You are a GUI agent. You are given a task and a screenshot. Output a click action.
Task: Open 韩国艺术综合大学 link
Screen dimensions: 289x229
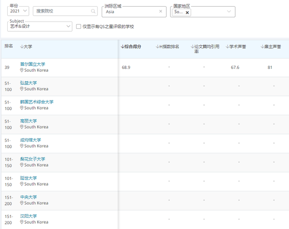[x=37, y=102]
